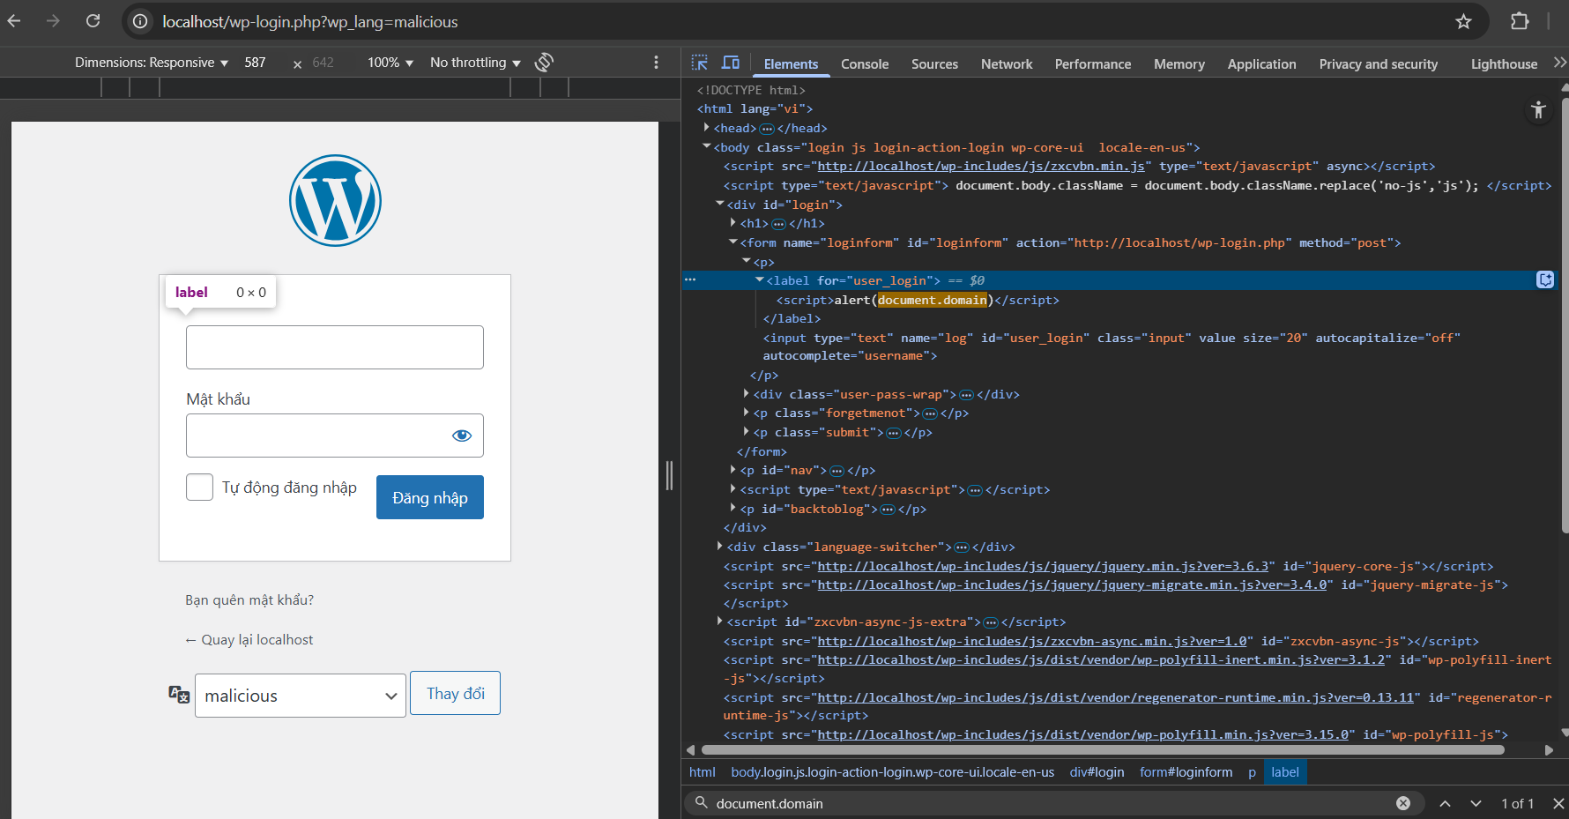Image resolution: width=1569 pixels, height=819 pixels.
Task: Reload the page
Action: (93, 21)
